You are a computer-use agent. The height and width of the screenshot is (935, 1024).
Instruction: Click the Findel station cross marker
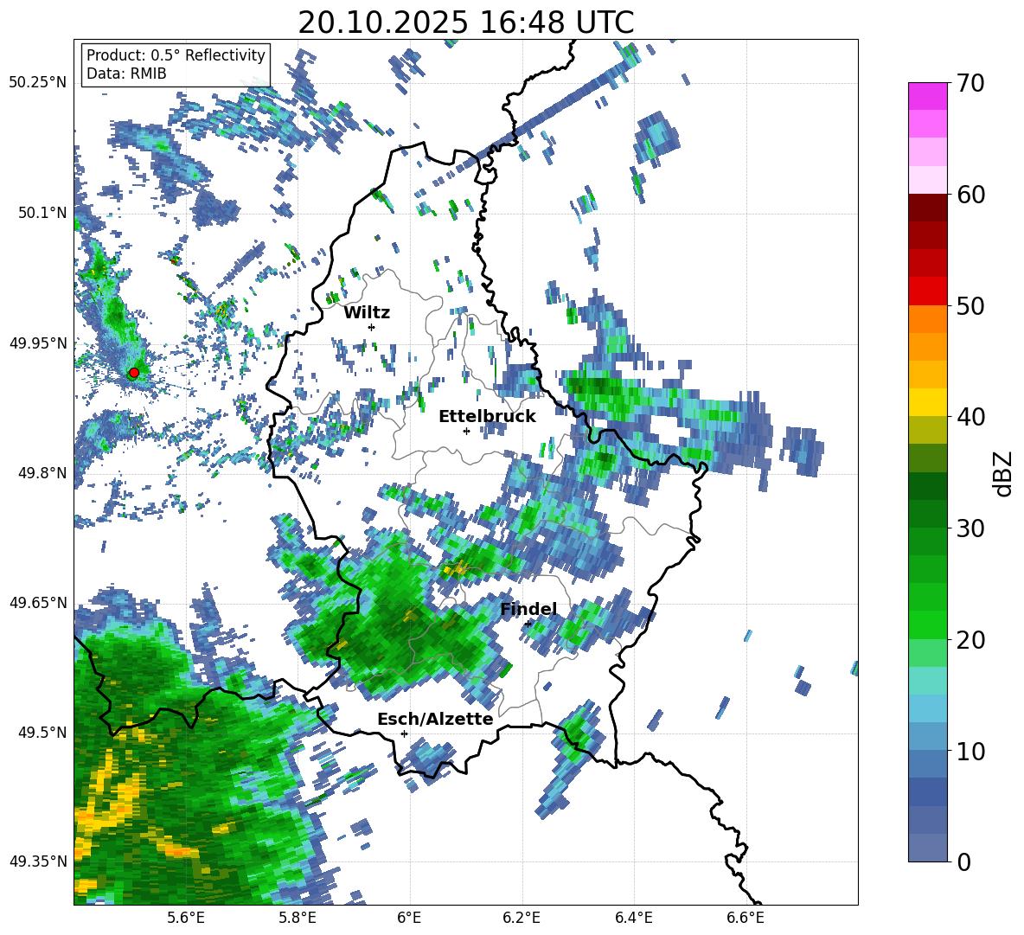click(x=528, y=624)
